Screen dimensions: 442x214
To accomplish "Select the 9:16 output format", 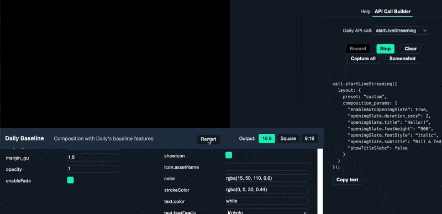I will (x=309, y=138).
